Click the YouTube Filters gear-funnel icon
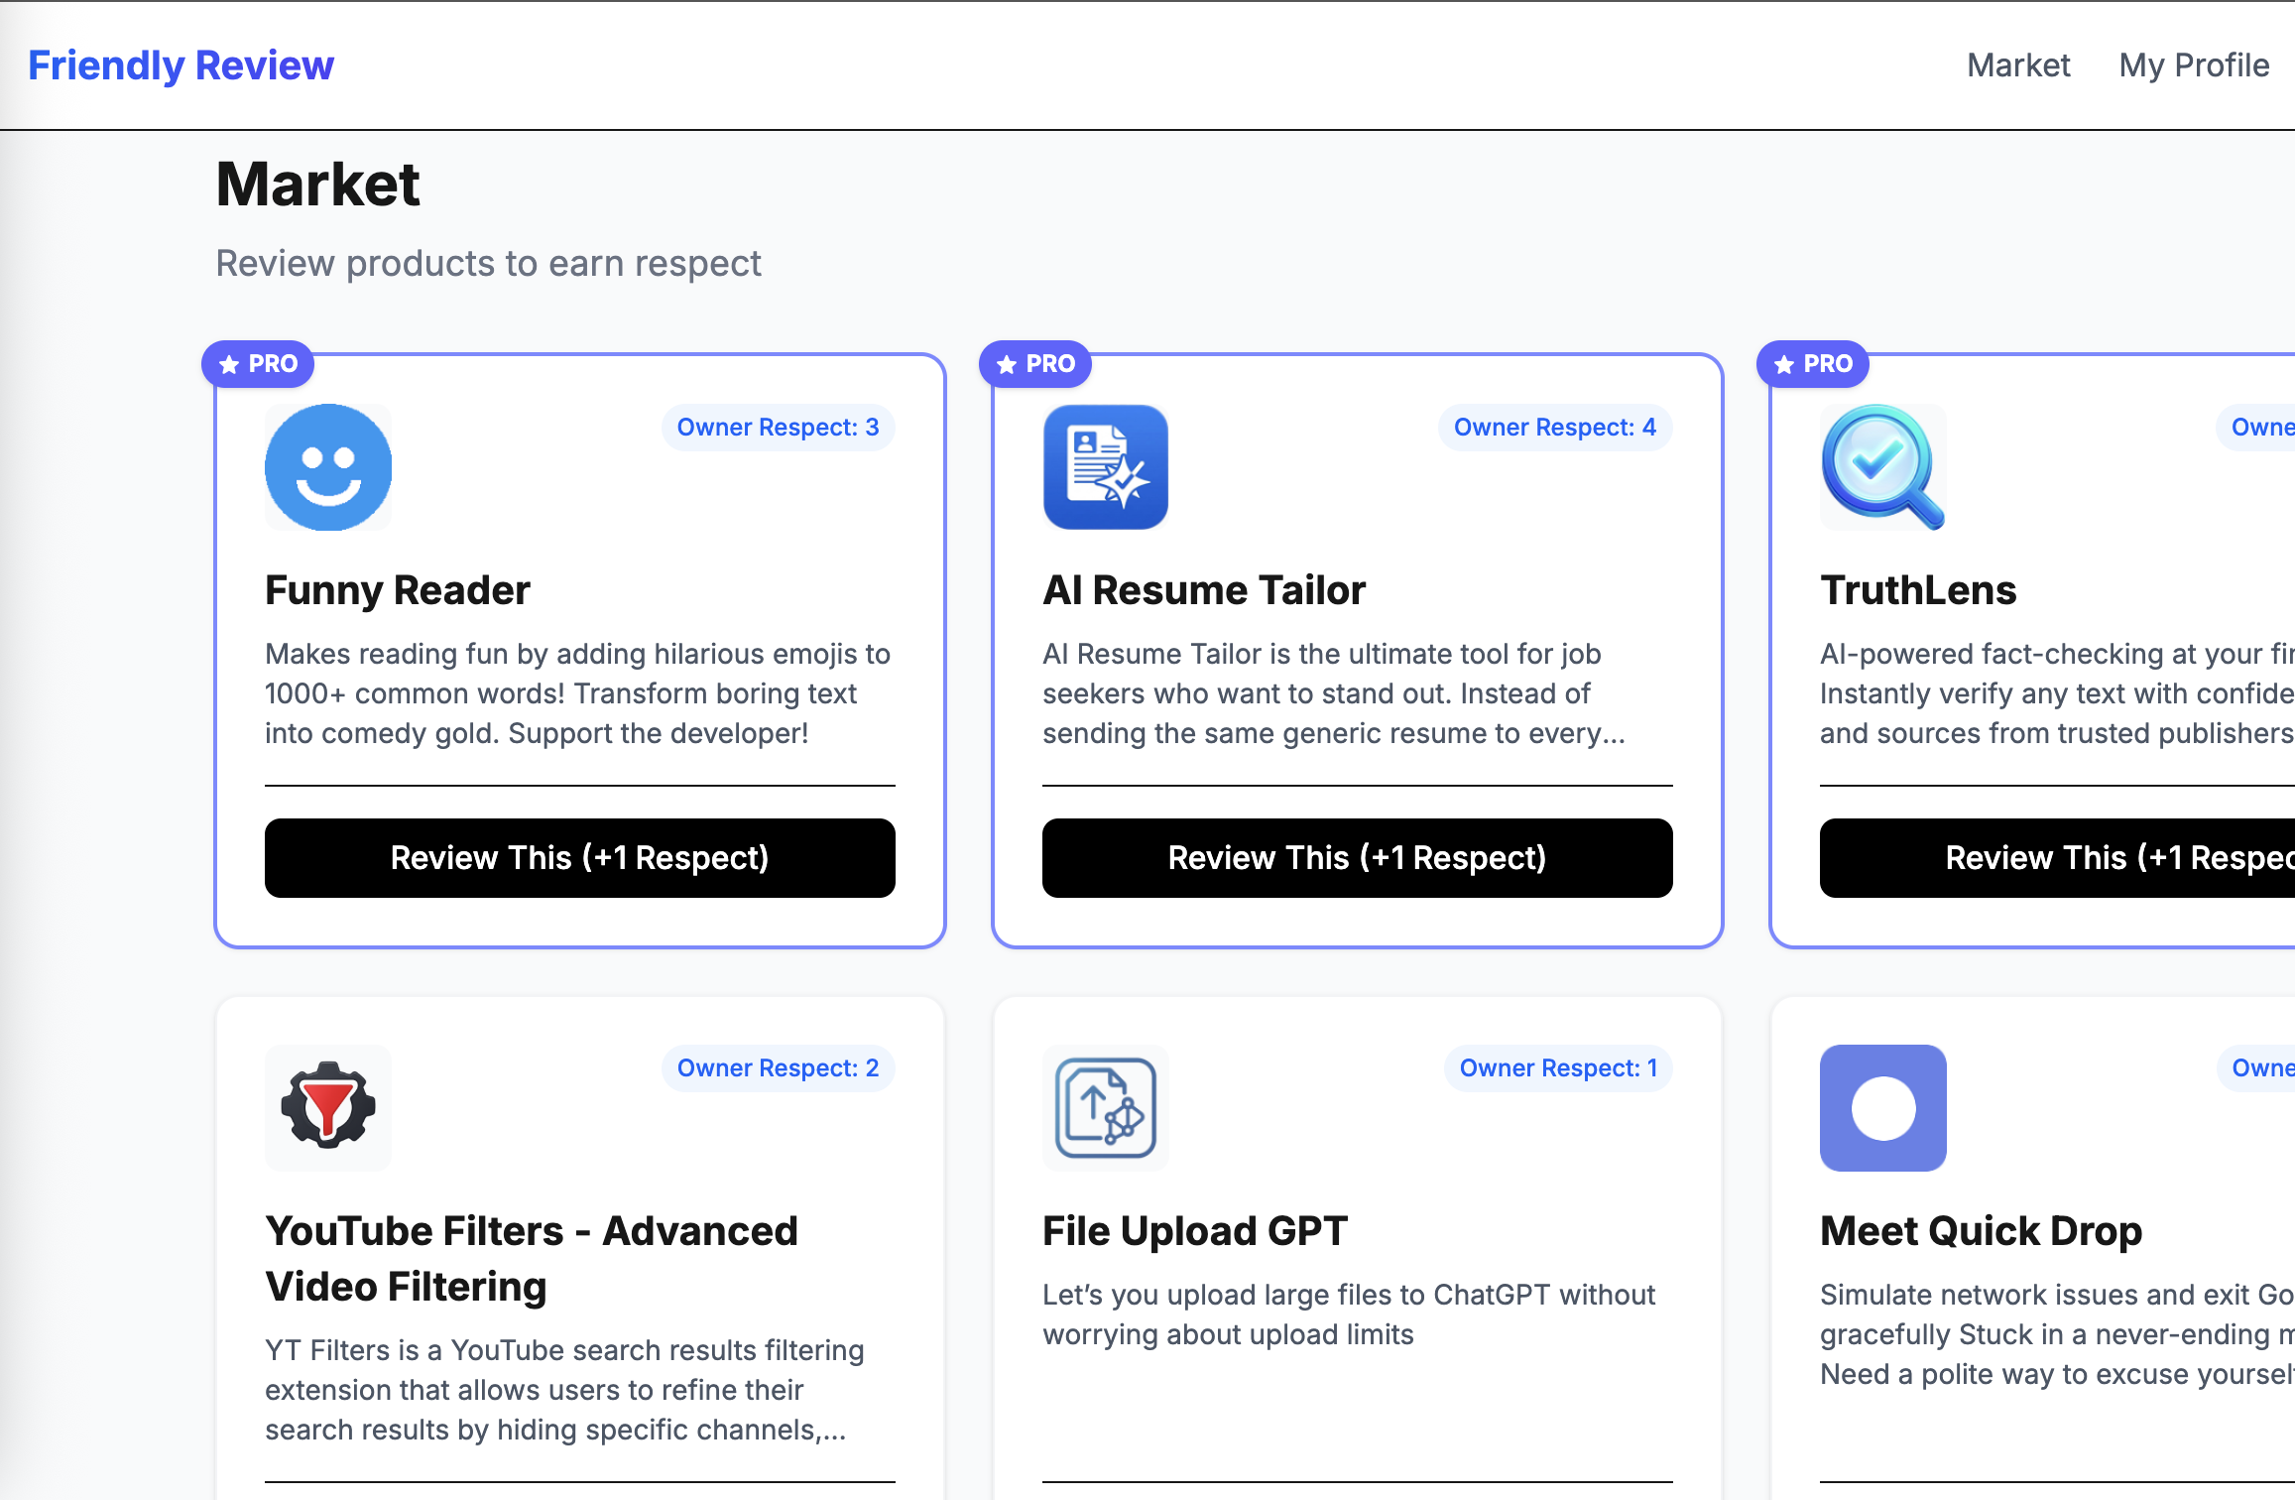The image size is (2295, 1500). coord(327,1108)
